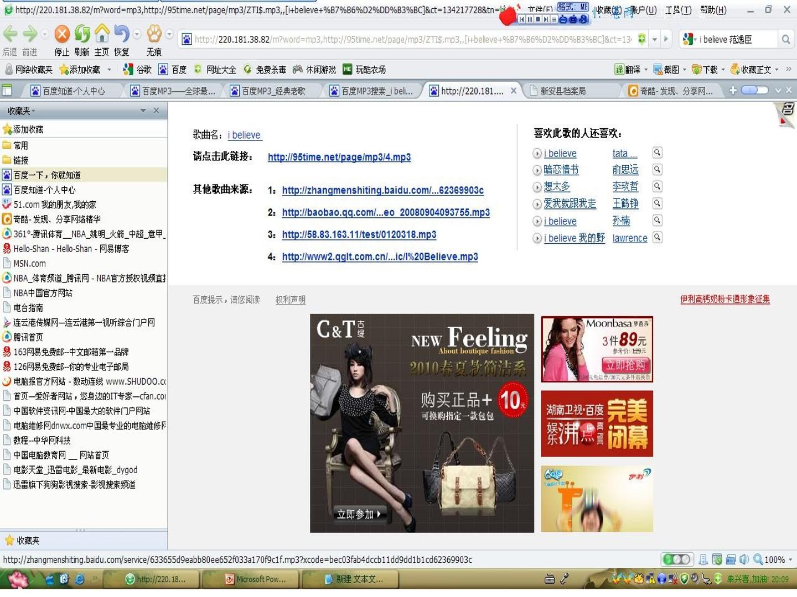Screen dimensions: 797x597
Task: Open source 2 baobao.qq.com link
Action: [x=386, y=213]
